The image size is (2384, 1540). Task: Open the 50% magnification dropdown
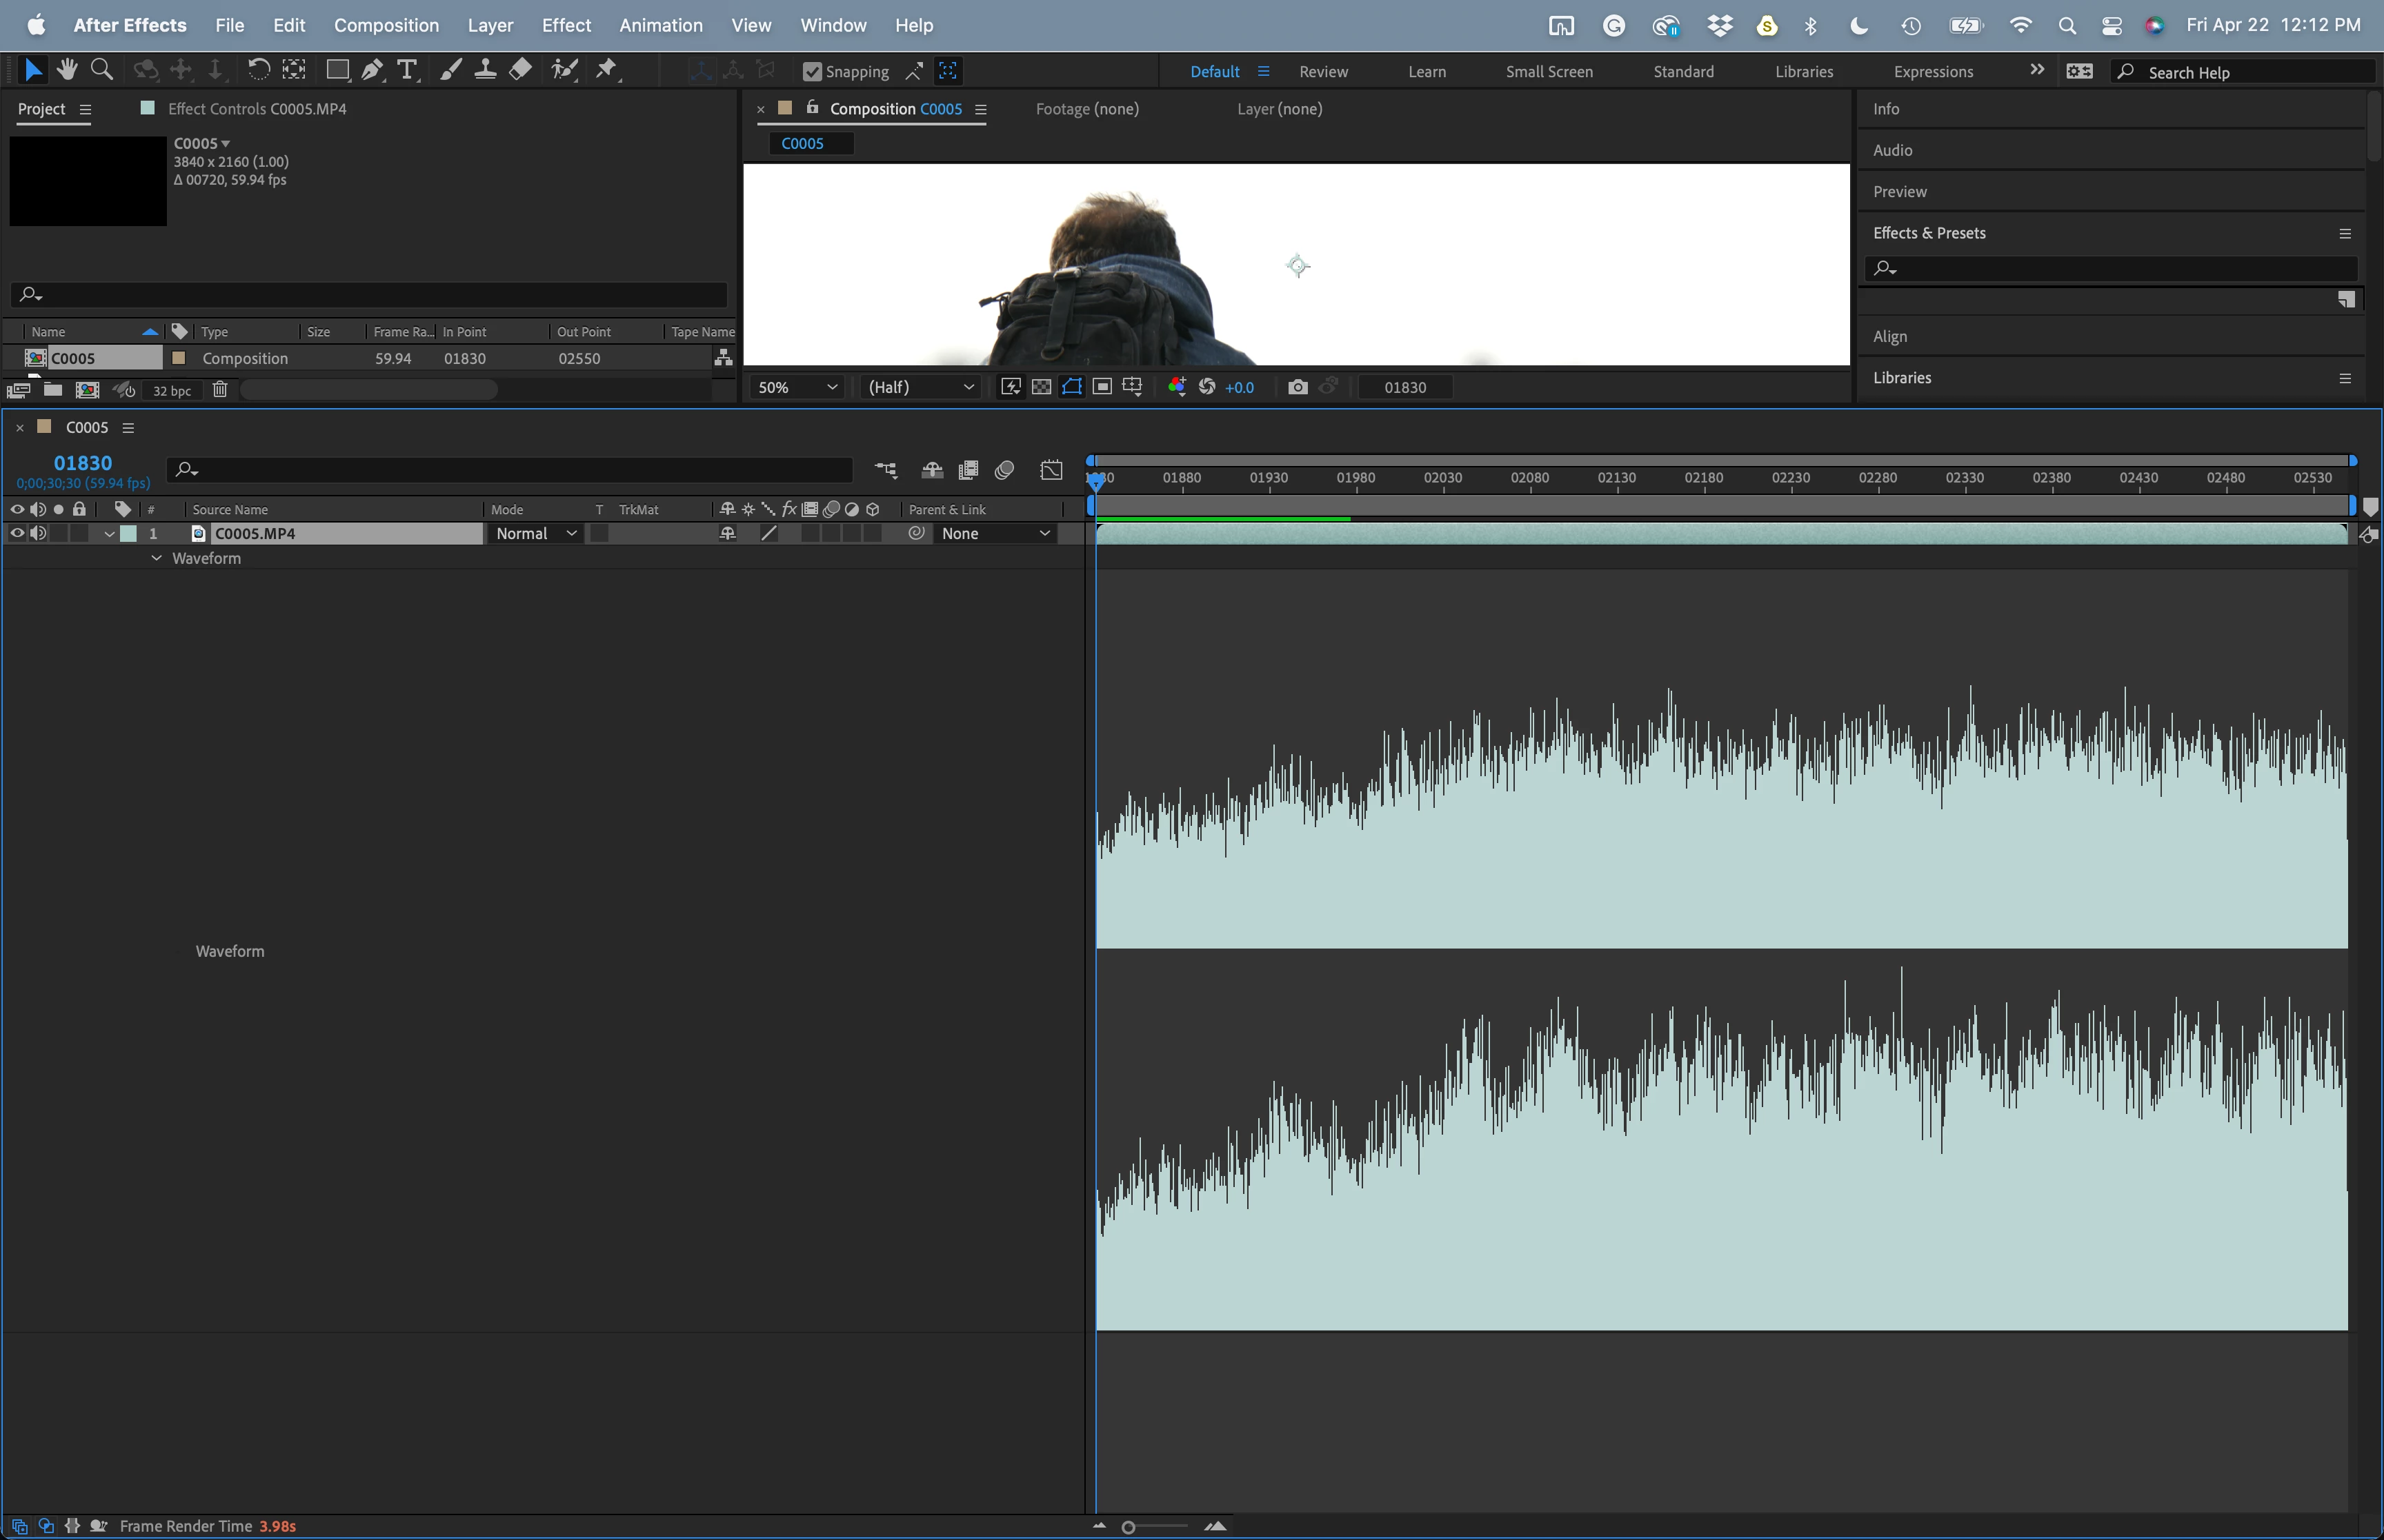point(797,387)
